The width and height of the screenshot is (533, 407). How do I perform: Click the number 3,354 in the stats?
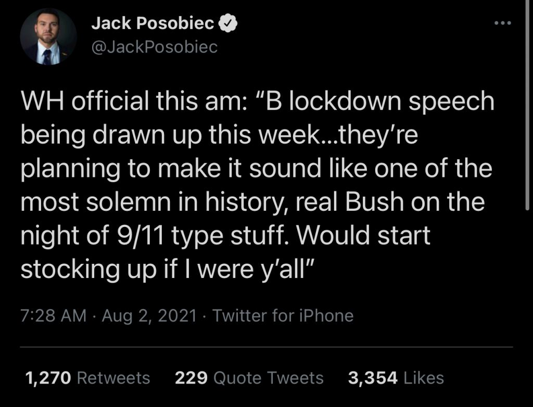click(x=373, y=378)
